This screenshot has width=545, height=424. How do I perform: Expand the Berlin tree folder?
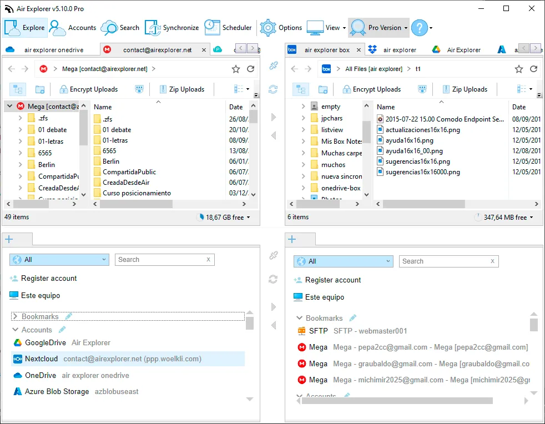click(x=20, y=164)
